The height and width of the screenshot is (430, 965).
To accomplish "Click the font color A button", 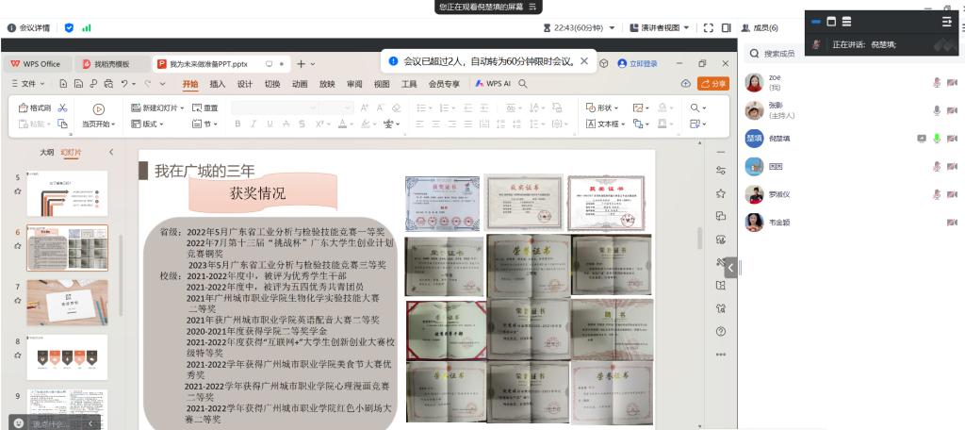I will 342,124.
